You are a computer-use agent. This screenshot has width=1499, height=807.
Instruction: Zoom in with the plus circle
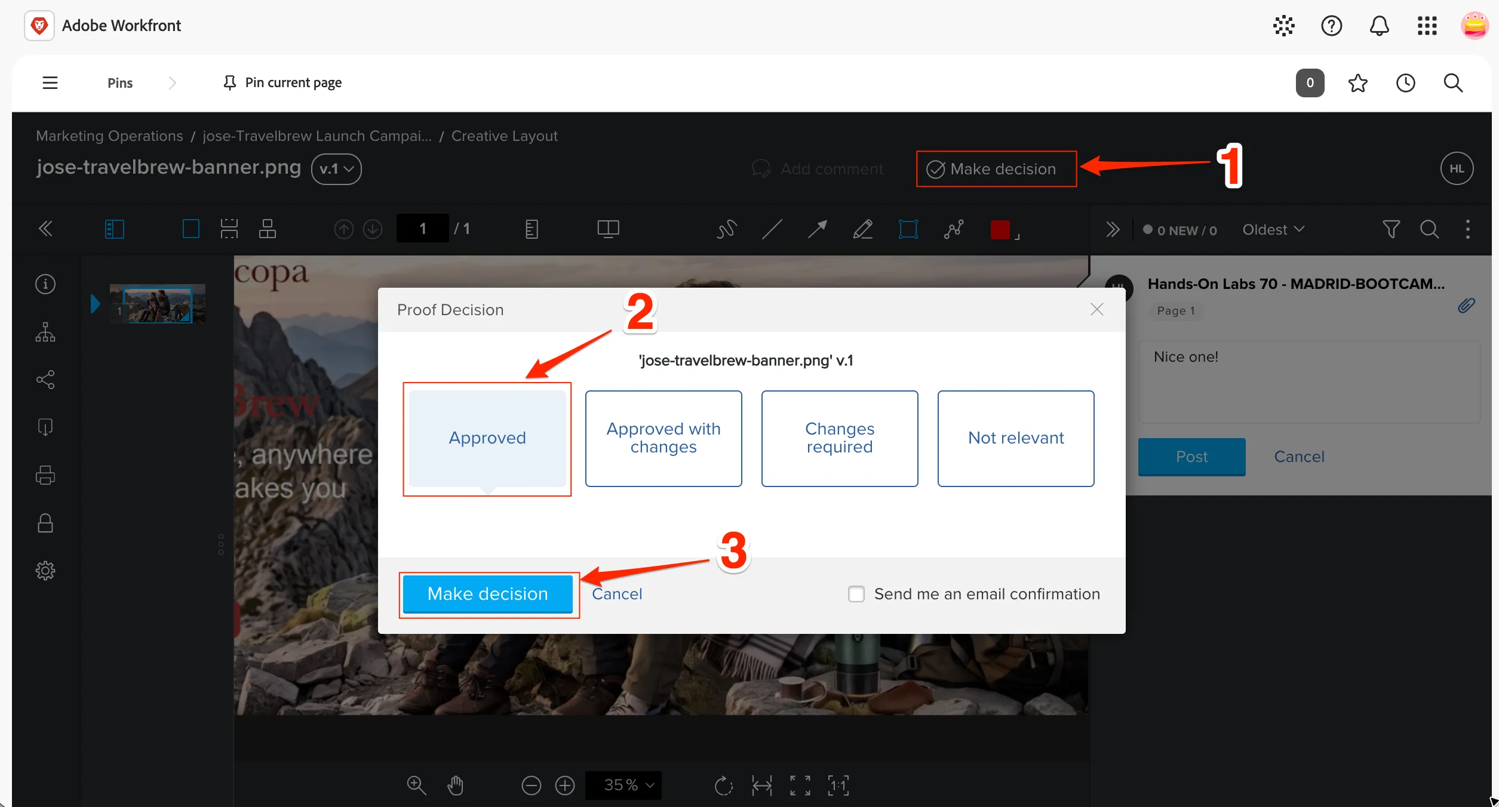564,786
